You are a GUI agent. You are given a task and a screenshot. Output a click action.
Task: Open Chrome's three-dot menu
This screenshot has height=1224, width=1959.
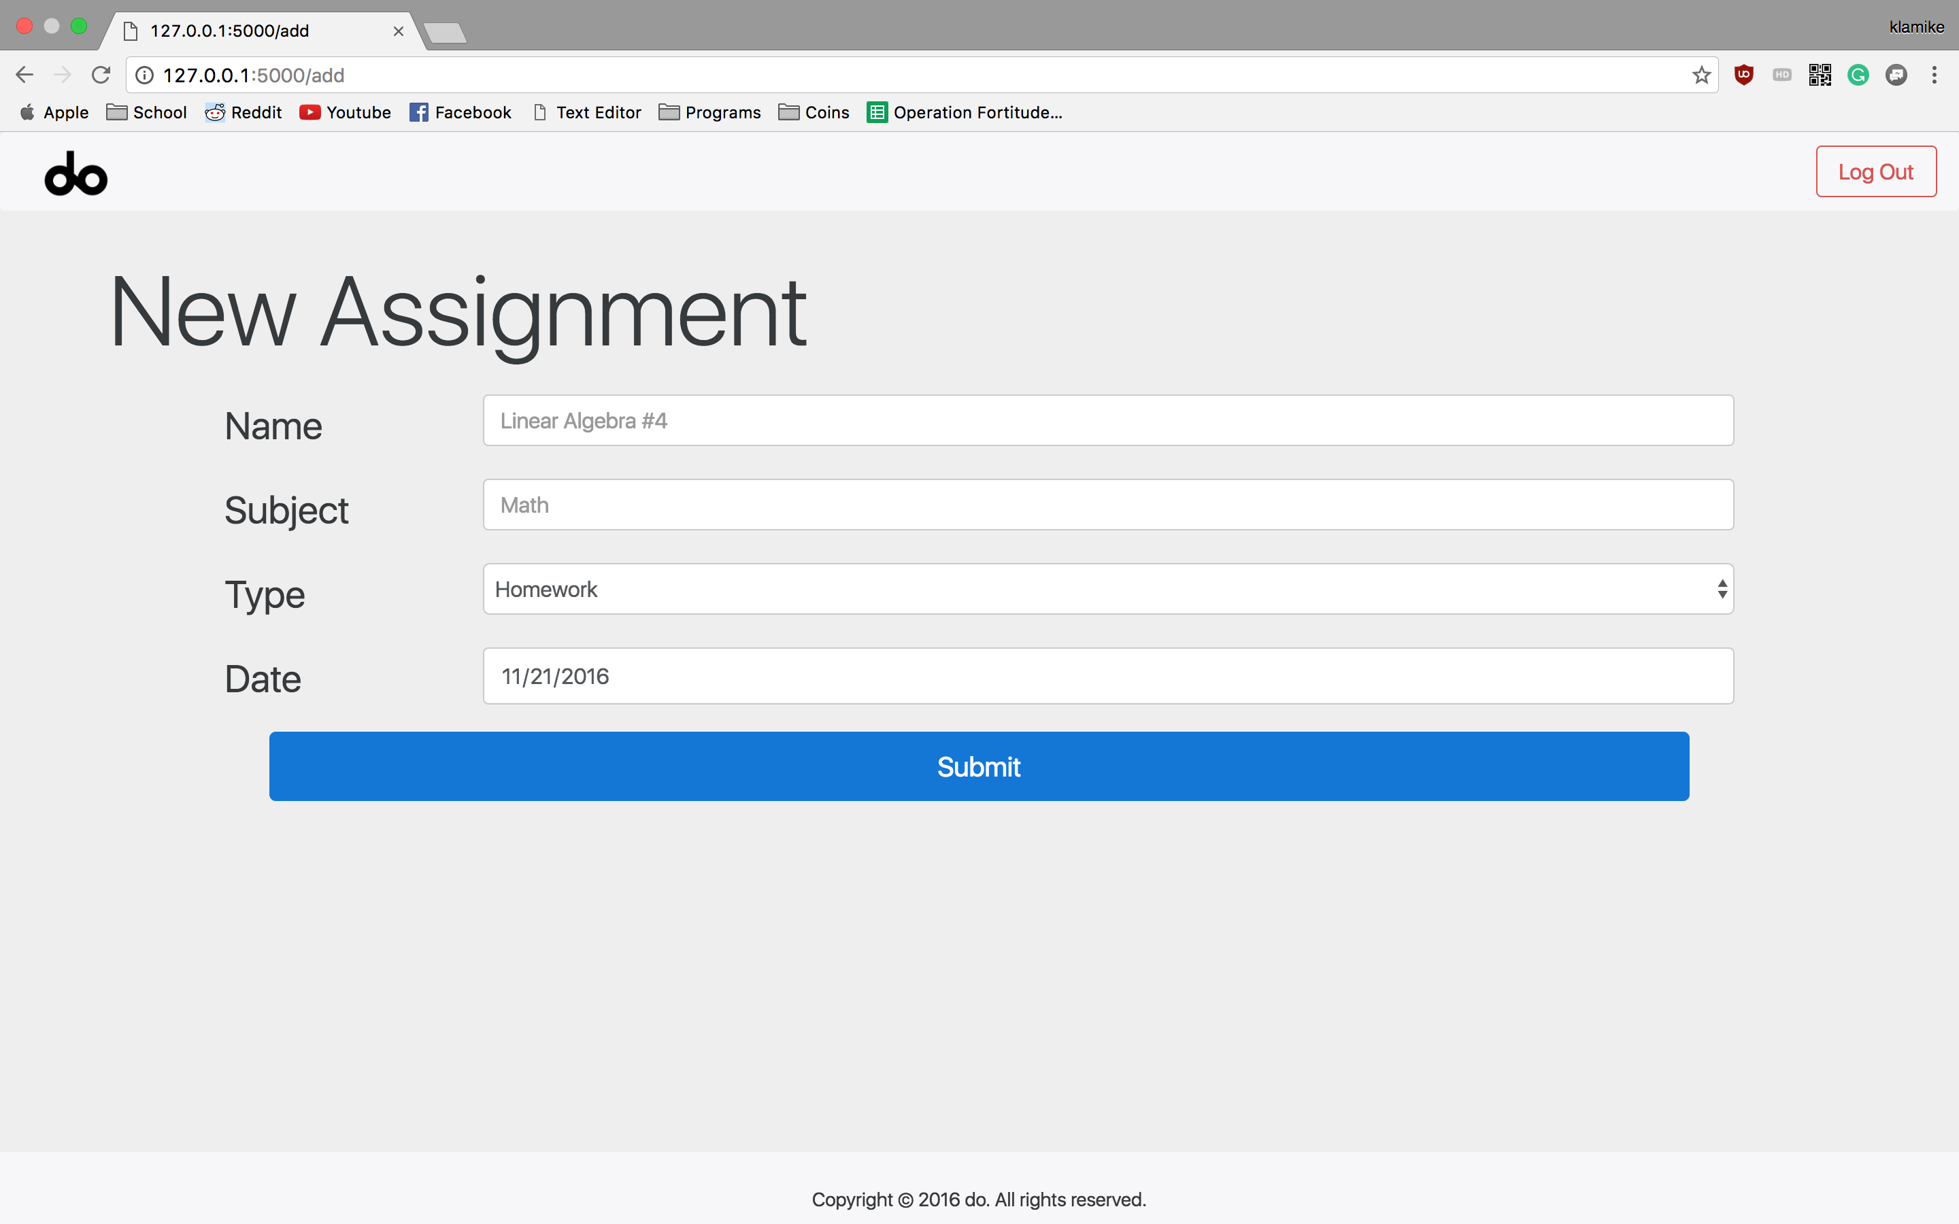[1934, 75]
